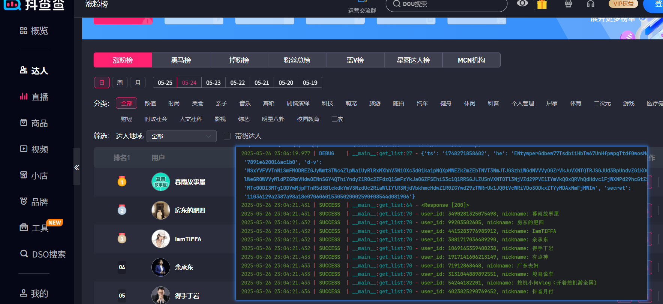Switch to 黑马榜 tab
663x304 pixels.
point(181,60)
